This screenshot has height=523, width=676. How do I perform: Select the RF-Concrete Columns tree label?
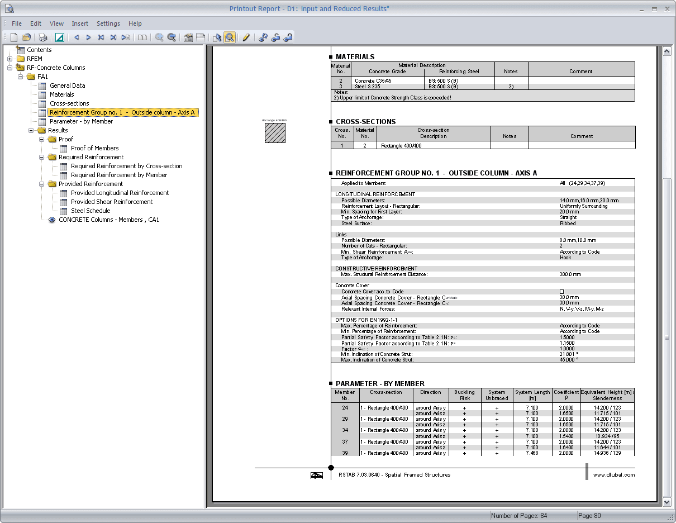56,68
